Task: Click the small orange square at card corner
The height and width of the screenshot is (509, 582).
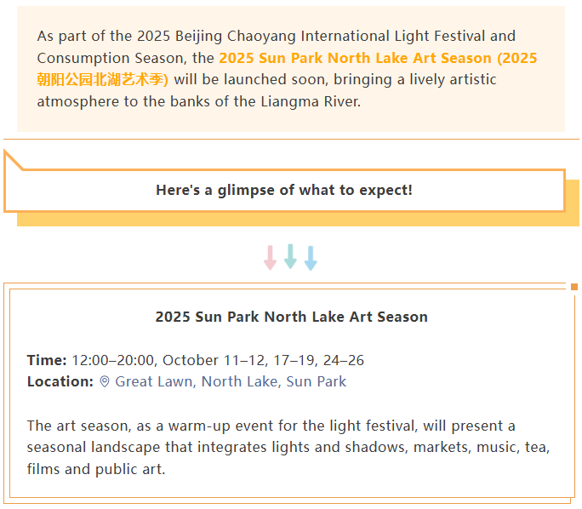Action: tap(574, 287)
